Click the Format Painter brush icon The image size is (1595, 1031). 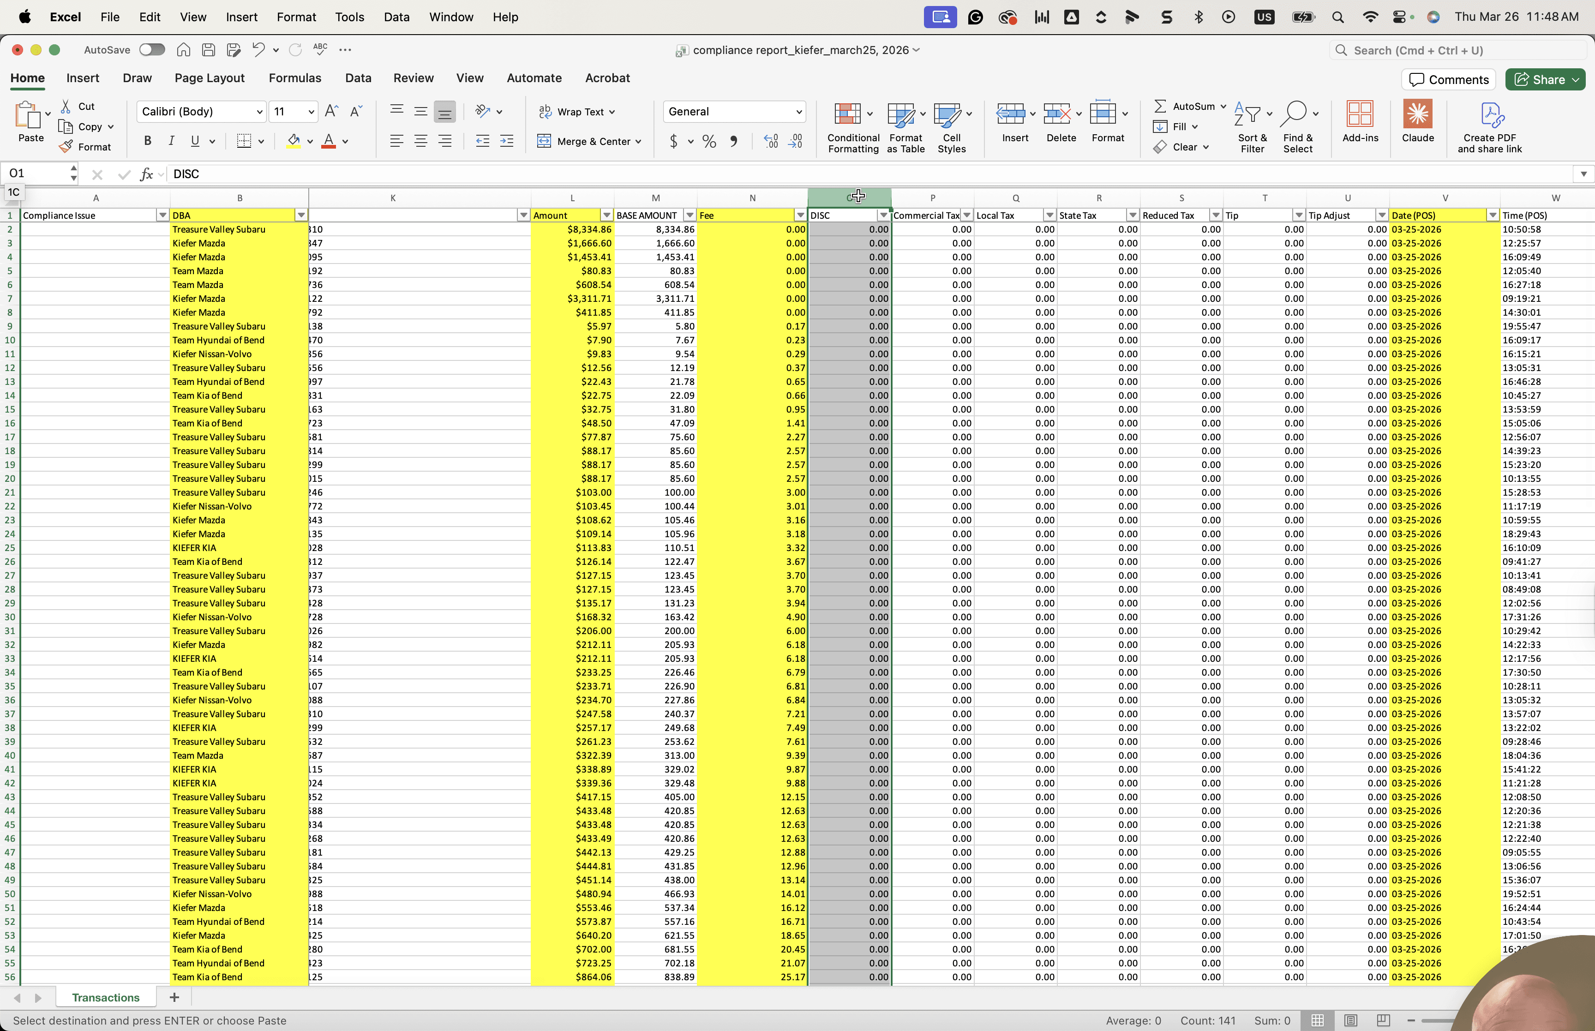pyautogui.click(x=66, y=147)
